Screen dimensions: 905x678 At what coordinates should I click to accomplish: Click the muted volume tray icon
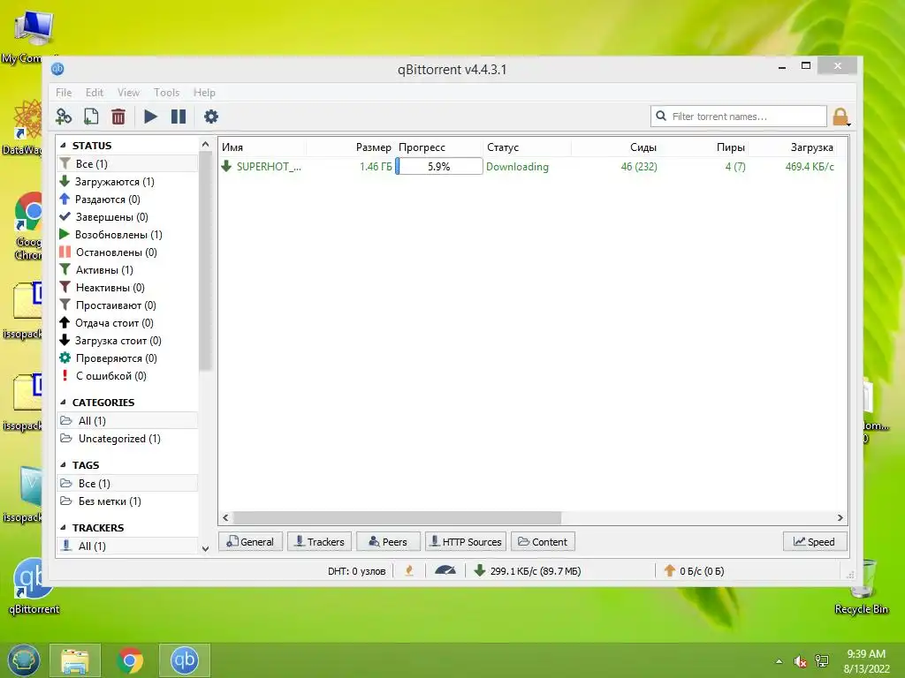(x=800, y=661)
